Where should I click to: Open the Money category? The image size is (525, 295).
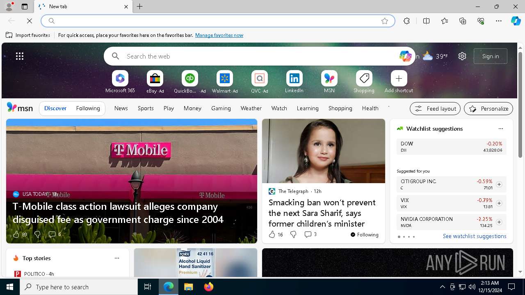[x=192, y=108]
